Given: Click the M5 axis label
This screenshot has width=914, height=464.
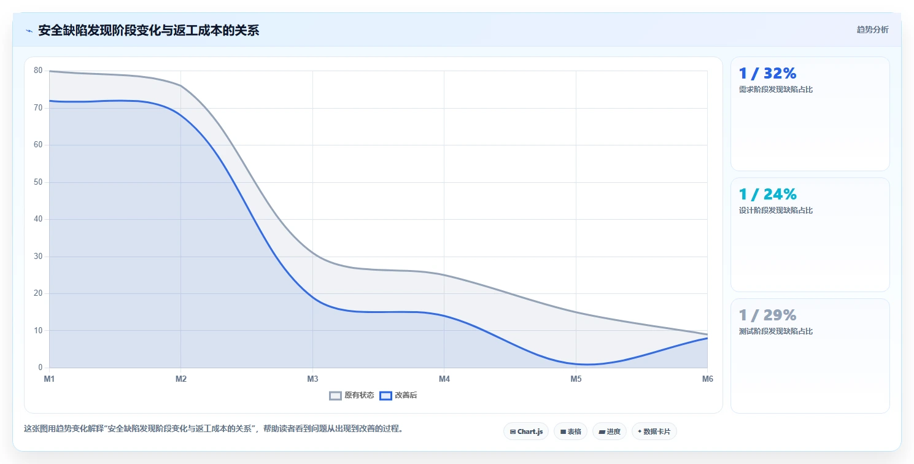Looking at the screenshot, I should 576,379.
